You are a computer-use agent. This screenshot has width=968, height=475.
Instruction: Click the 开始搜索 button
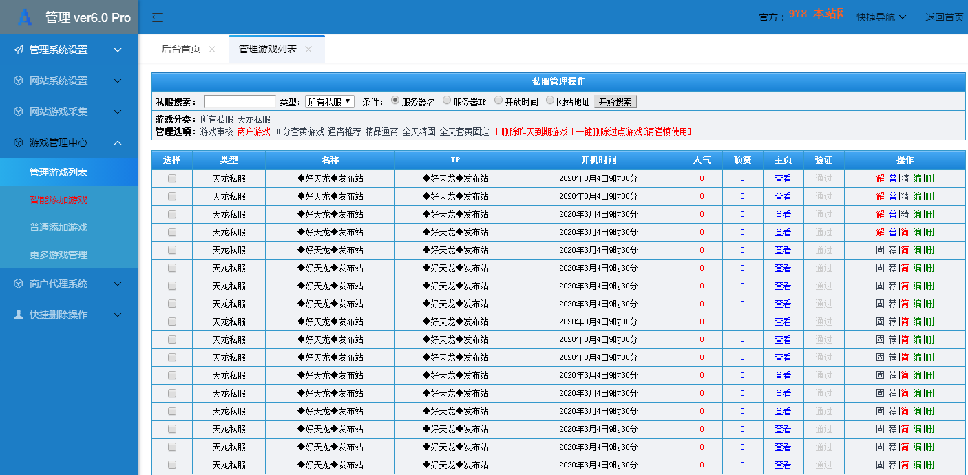(615, 102)
